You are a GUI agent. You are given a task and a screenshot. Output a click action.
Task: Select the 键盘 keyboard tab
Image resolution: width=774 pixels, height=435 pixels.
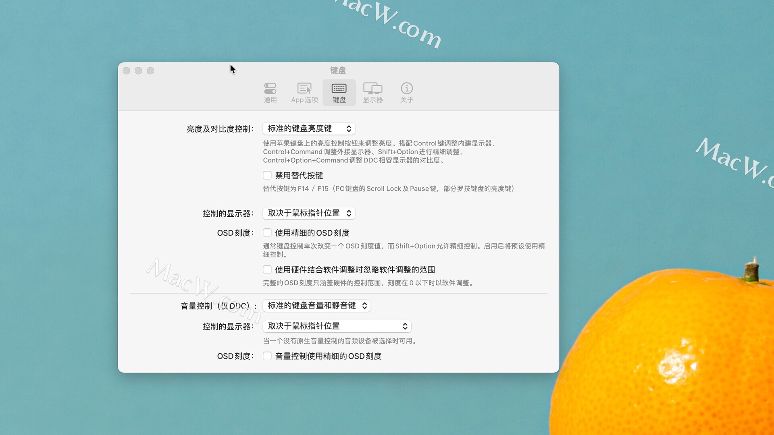point(339,93)
